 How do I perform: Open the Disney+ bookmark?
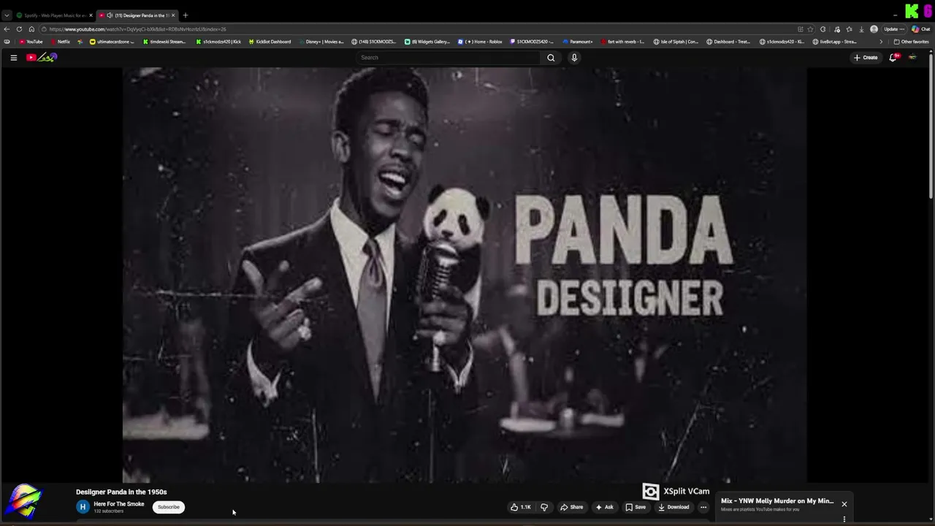(x=321, y=42)
